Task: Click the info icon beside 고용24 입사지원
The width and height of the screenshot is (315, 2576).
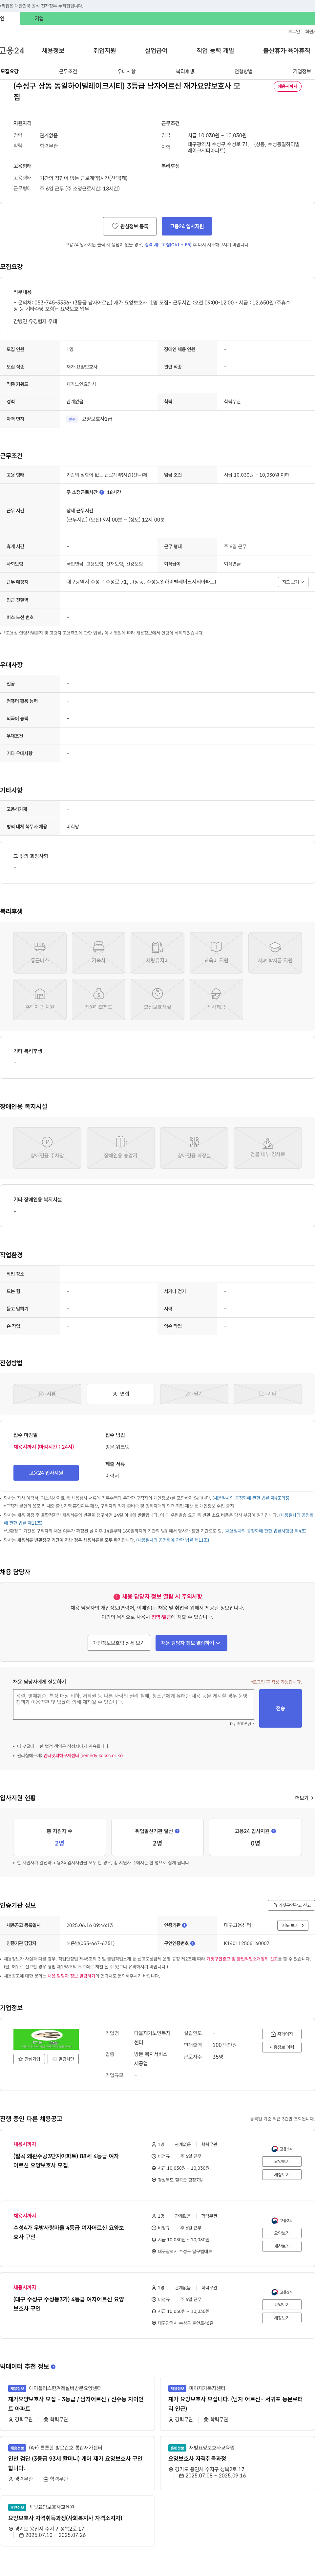Action: 274,1831
